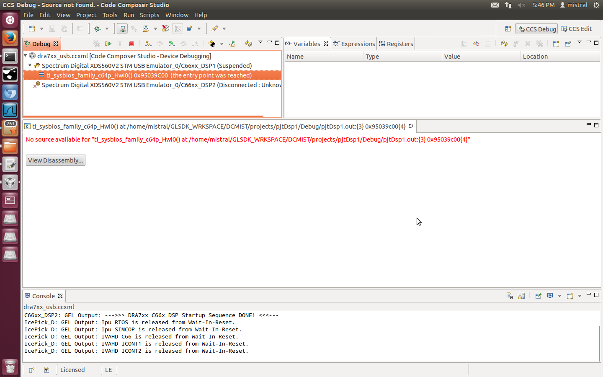This screenshot has width=603, height=377.
Task: Click the clock profiling enable icon with red arrow
Action: 166,29
